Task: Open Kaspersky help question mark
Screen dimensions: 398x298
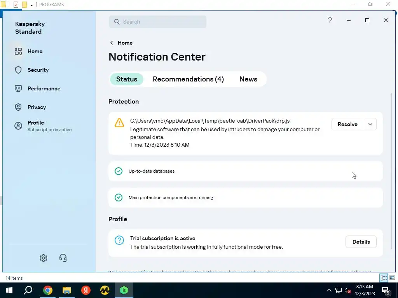Action: click(330, 20)
